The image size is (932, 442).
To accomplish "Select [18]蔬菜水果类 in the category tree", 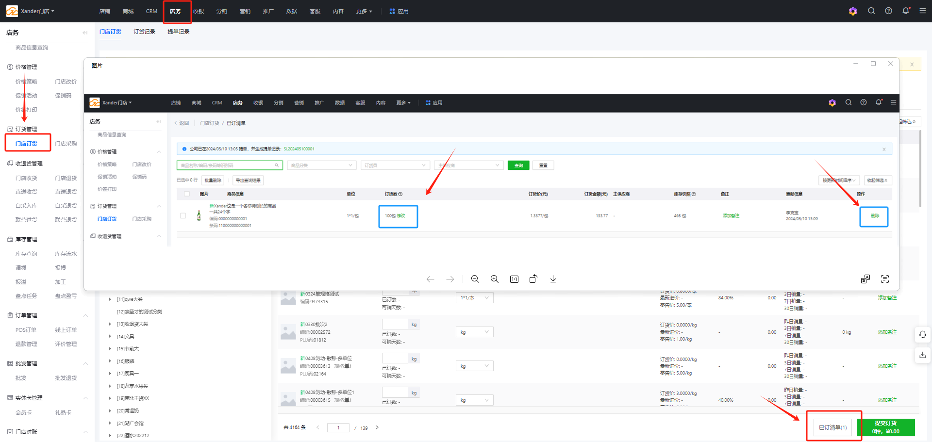I will [x=133, y=386].
